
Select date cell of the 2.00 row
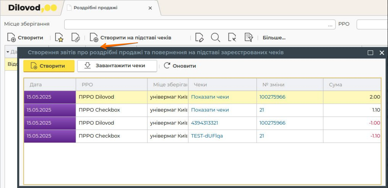pyautogui.click(x=50, y=97)
